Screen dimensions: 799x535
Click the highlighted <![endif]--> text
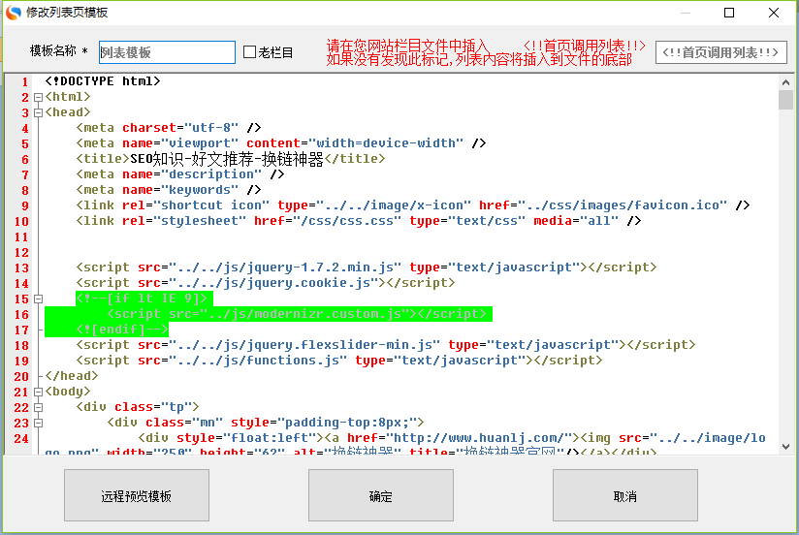tap(122, 330)
